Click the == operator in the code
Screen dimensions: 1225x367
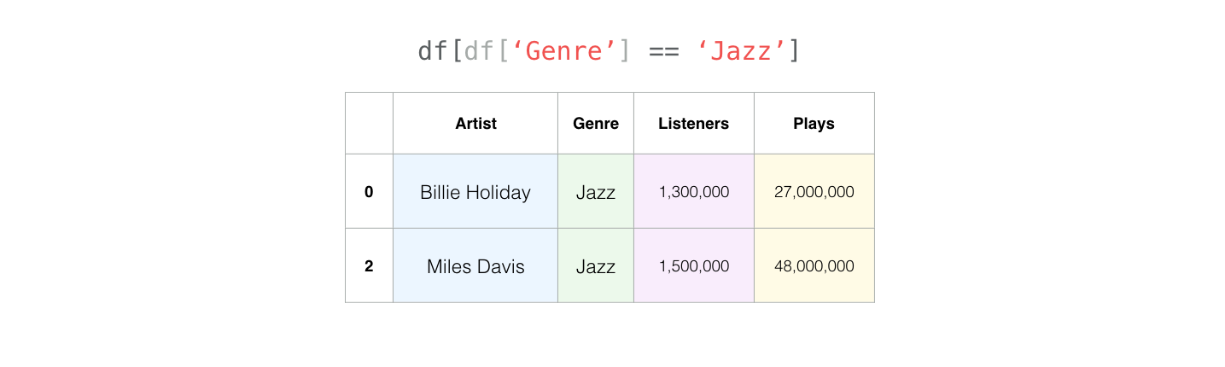663,52
